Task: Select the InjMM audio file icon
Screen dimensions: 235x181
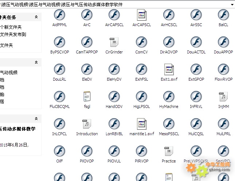Action: coord(223,97)
